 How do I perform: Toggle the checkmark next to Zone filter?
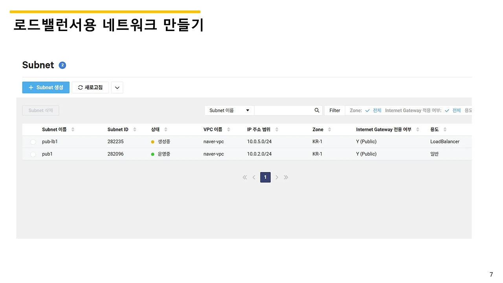pyautogui.click(x=367, y=110)
